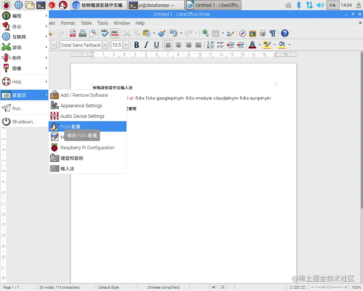Viewport: 363px width, 291px height.
Task: Expand Paste options dropdown arrow
Action: tap(154, 33)
